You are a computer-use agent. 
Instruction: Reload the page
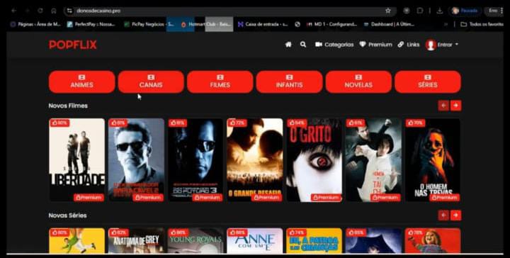pos(40,11)
